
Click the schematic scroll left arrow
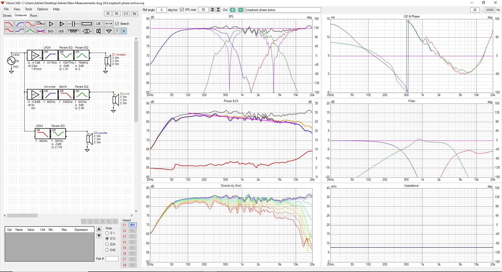pos(5,216)
